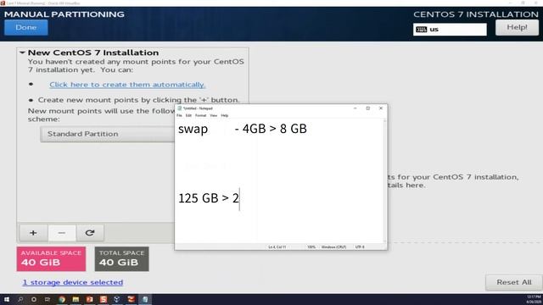Click the Total Space 40 GiB box

tap(121, 258)
